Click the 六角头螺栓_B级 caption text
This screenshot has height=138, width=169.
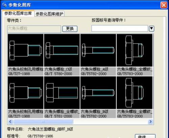(x=95, y=112)
